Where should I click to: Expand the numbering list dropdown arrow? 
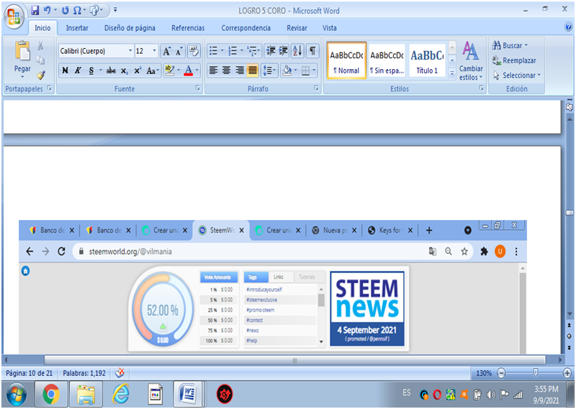[242, 50]
